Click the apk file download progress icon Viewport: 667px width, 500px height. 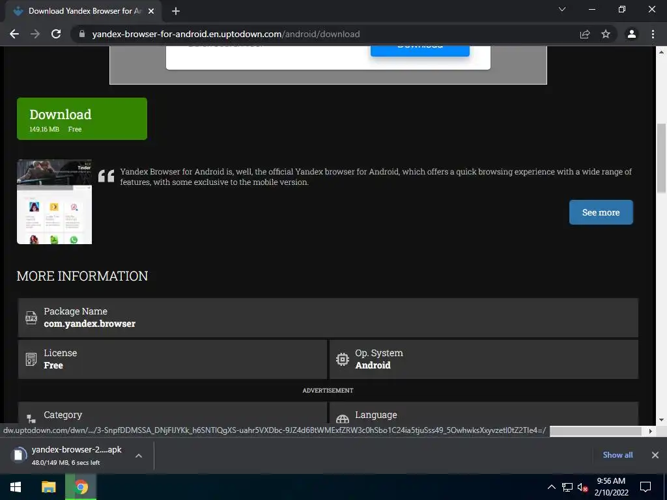click(18, 455)
